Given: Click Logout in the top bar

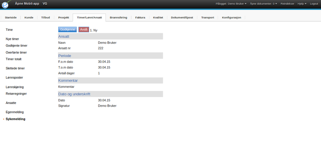Looking at the screenshot, I should tap(314, 4).
